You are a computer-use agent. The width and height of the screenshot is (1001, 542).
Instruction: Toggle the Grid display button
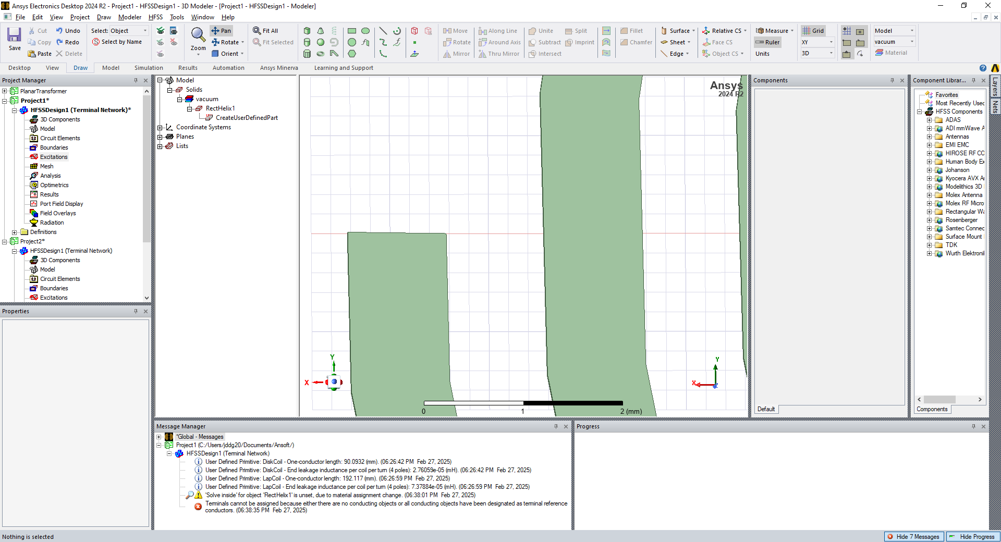(813, 31)
